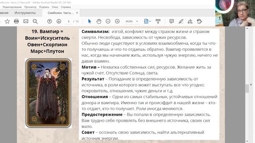Switch to the Инструменты tab

25,13
